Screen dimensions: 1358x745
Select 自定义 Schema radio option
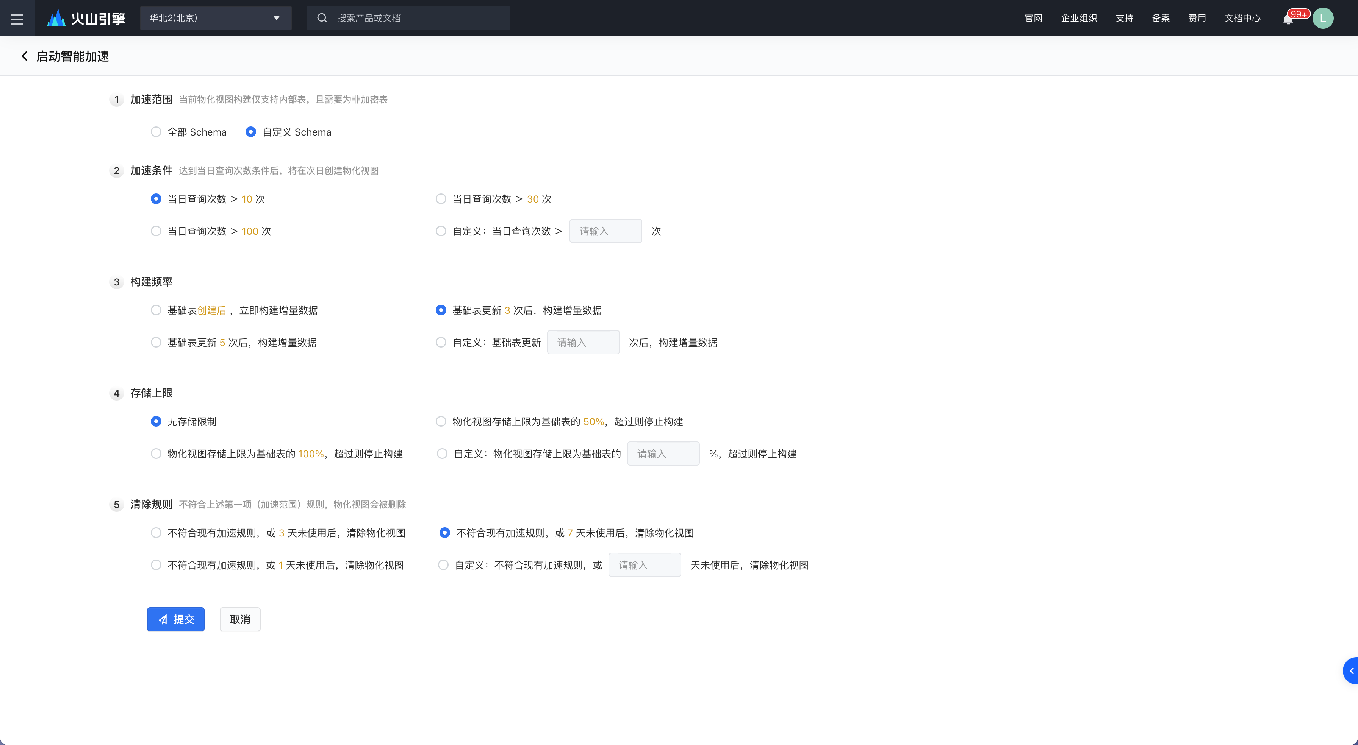click(251, 132)
